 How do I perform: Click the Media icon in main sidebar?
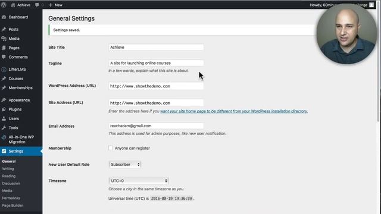coord(4,39)
